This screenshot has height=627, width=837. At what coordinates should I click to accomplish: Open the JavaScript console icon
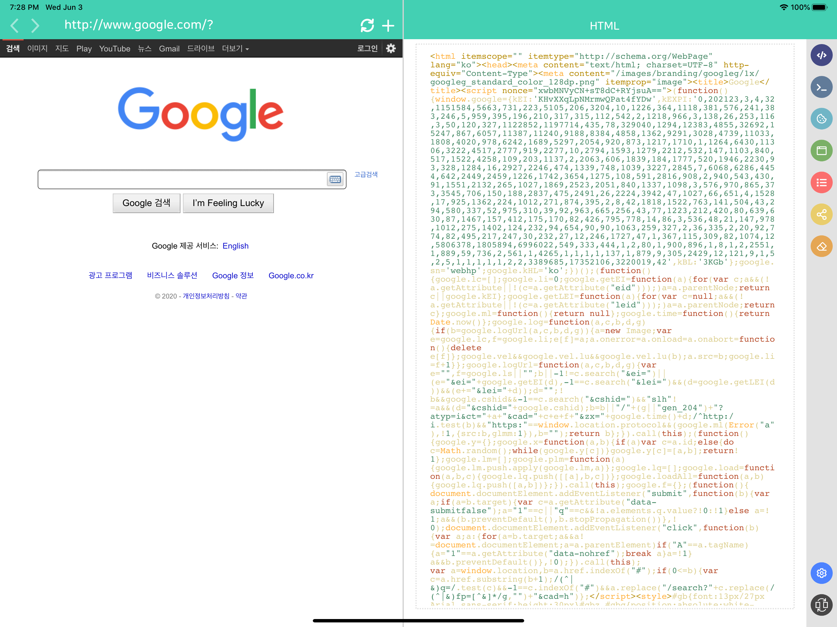coord(821,87)
